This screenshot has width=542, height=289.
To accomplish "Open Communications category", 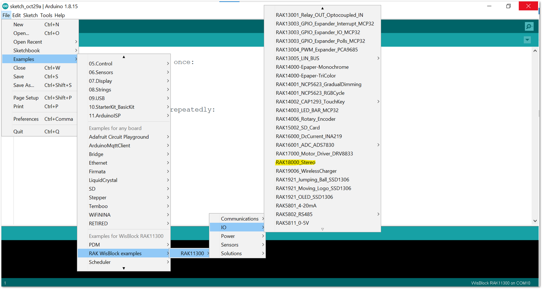I will coord(237,219).
